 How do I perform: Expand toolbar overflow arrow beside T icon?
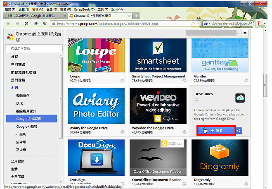click(x=265, y=23)
